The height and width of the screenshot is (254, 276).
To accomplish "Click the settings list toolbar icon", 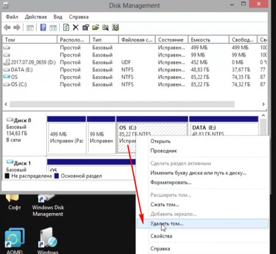I will 115,28.
